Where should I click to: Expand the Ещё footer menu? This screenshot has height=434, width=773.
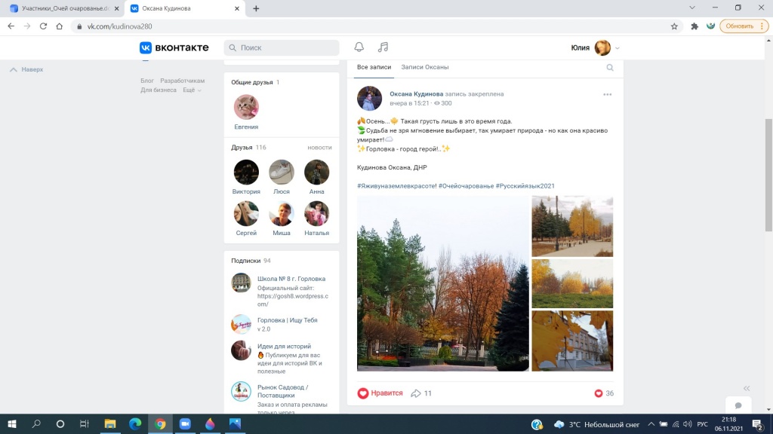[x=192, y=90]
